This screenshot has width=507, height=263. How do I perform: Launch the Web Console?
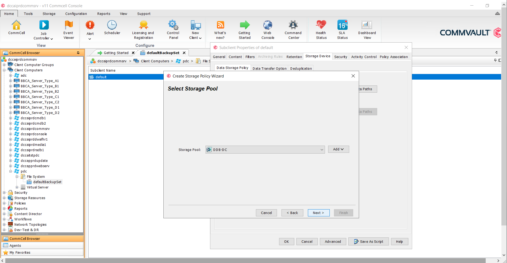[268, 30]
